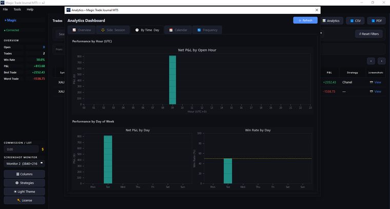Expand the Screenshot Monitor dropdown
The width and height of the screenshot is (390, 209).
[x=25, y=163]
